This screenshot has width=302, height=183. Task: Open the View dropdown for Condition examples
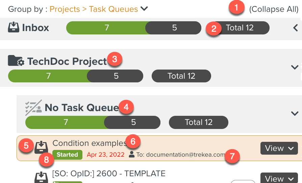click(279, 148)
